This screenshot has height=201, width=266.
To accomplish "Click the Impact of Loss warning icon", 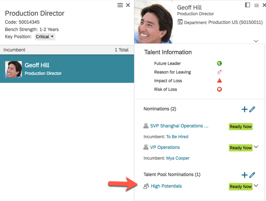I will (x=219, y=81).
